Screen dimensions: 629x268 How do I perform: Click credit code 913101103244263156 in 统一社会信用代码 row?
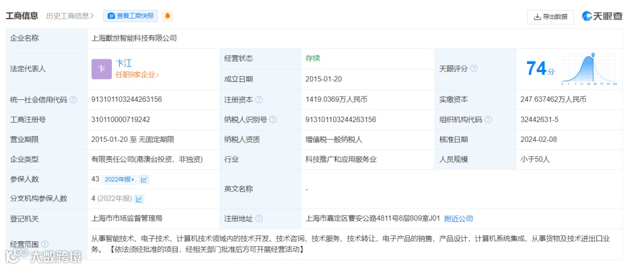127,100
